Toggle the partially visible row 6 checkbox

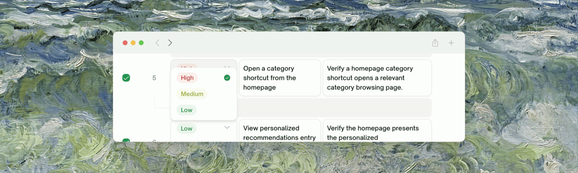[x=126, y=140]
